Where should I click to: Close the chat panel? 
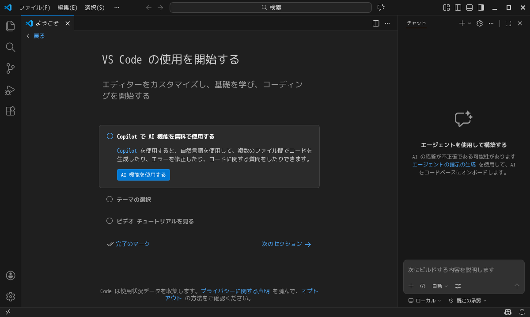[520, 23]
